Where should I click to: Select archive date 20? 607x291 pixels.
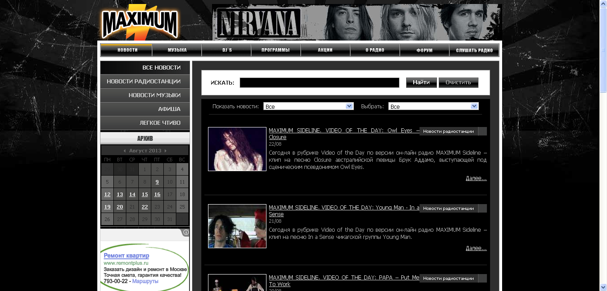coord(120,207)
